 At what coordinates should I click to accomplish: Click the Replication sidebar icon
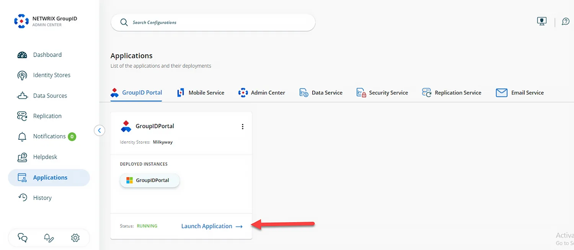click(22, 116)
